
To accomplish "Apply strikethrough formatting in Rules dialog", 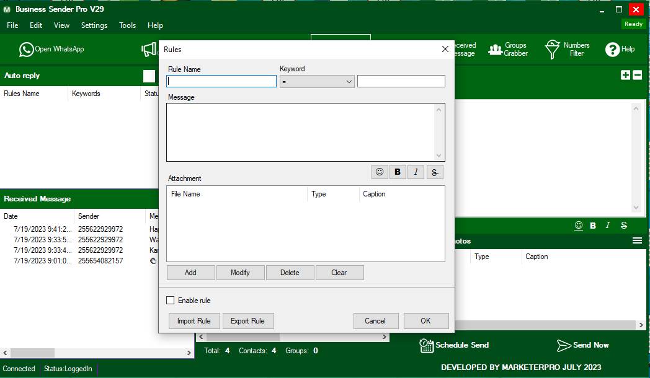I will pyautogui.click(x=435, y=172).
